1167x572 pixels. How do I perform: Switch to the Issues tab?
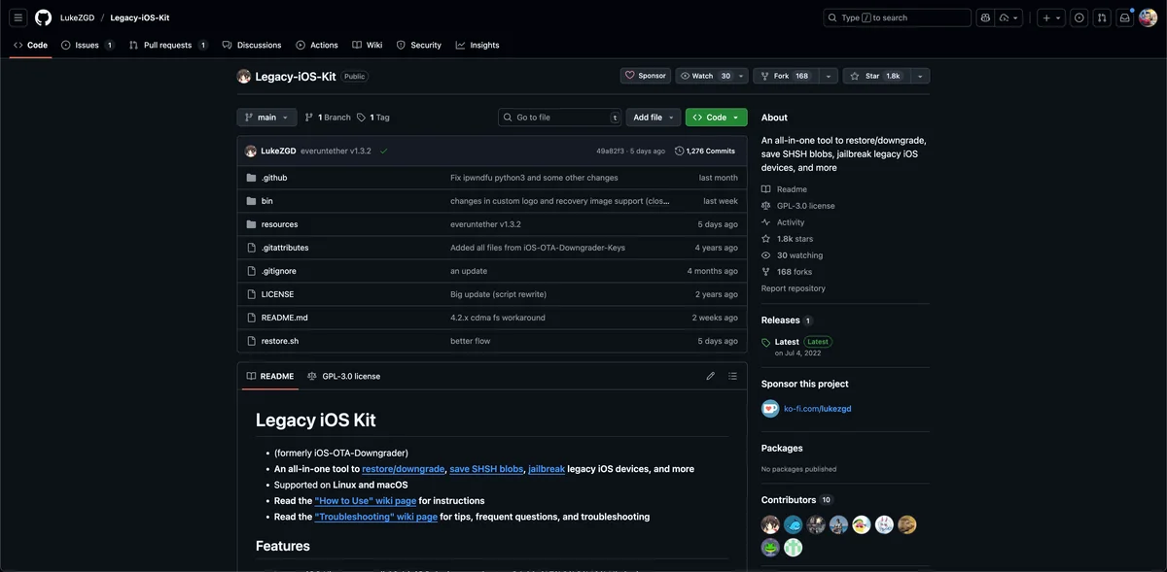tap(88, 45)
